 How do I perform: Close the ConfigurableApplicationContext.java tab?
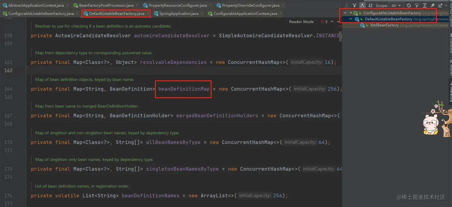tap(280, 14)
